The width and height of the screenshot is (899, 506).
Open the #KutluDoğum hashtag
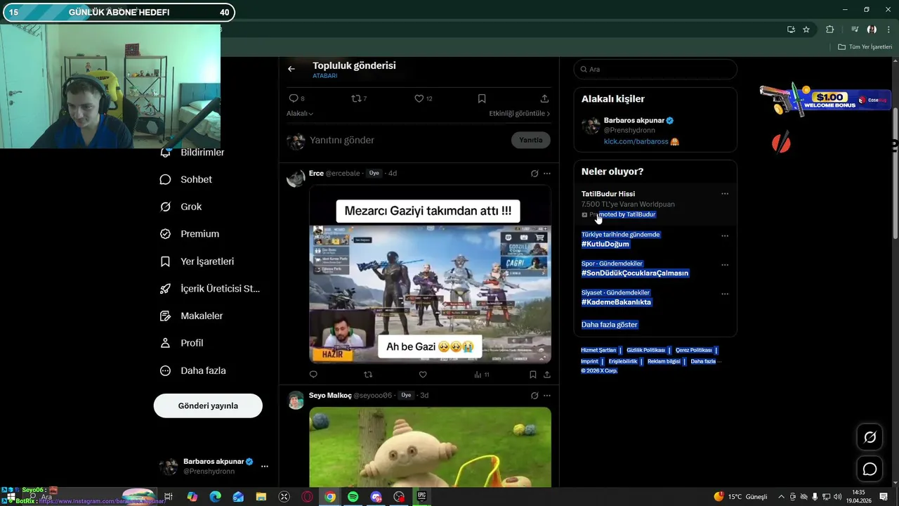pyautogui.click(x=605, y=244)
